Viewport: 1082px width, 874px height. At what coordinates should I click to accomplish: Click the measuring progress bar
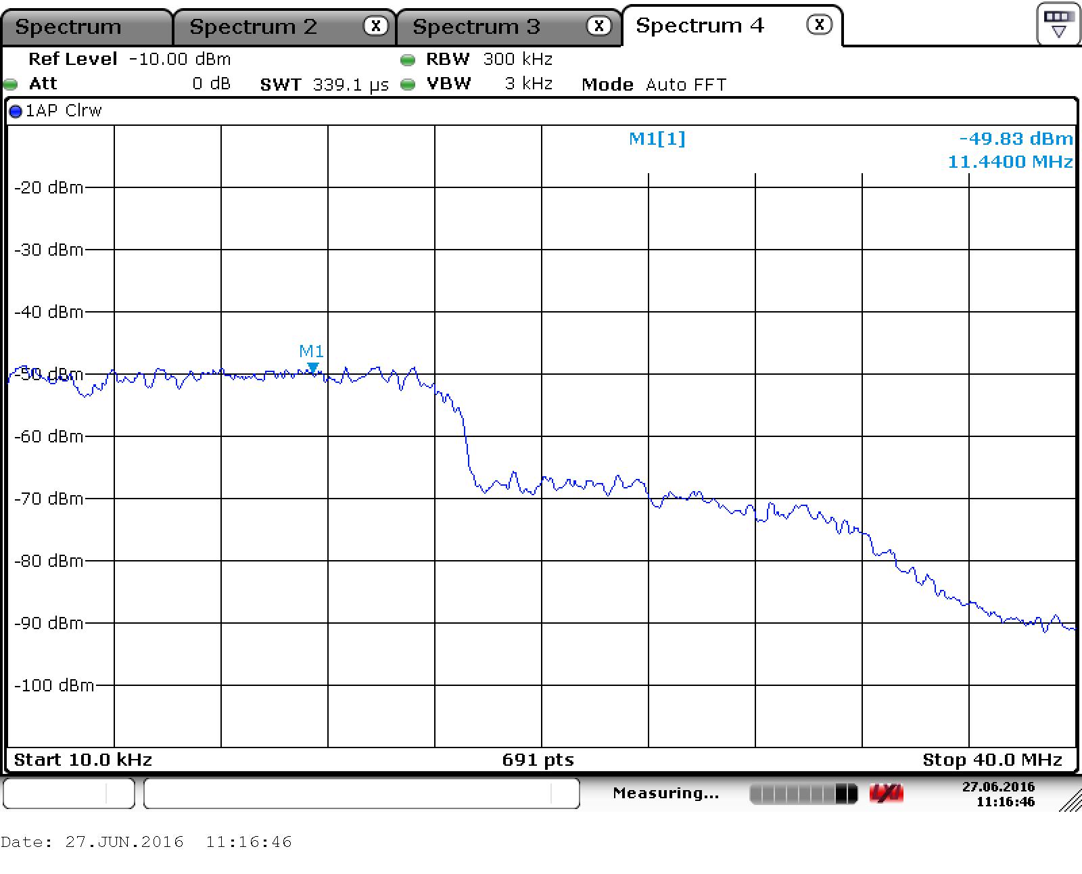pyautogui.click(x=803, y=793)
